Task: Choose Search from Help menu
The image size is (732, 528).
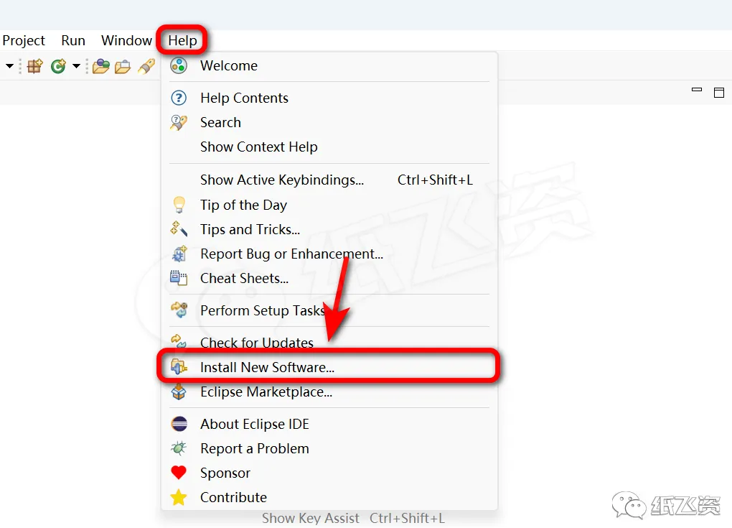Action: [329, 122]
